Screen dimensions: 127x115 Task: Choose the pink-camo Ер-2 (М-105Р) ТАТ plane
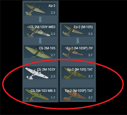(x=74, y=95)
